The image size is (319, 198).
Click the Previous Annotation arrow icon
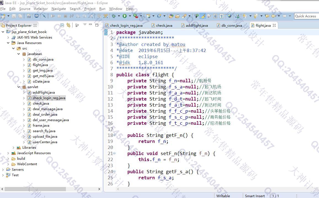(x=256, y=16)
